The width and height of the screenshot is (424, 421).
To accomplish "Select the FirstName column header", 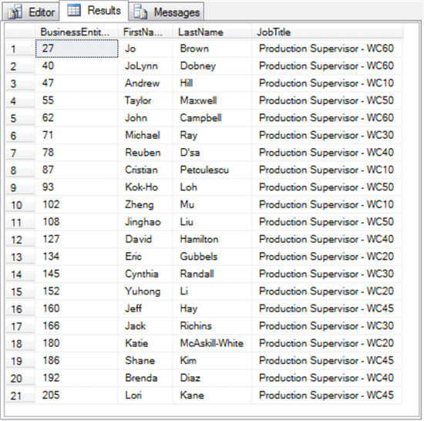I will point(146,32).
